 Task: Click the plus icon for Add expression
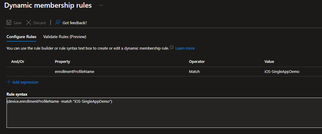(x=9, y=82)
